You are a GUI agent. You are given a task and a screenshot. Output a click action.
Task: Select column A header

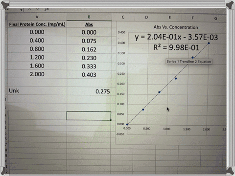37,17
